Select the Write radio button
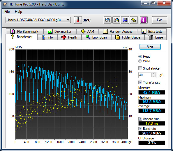This screenshot has width=173, height=151. pos(140,61)
